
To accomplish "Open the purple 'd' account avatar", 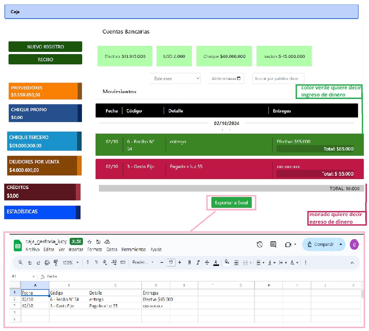I will pyautogui.click(x=354, y=244).
